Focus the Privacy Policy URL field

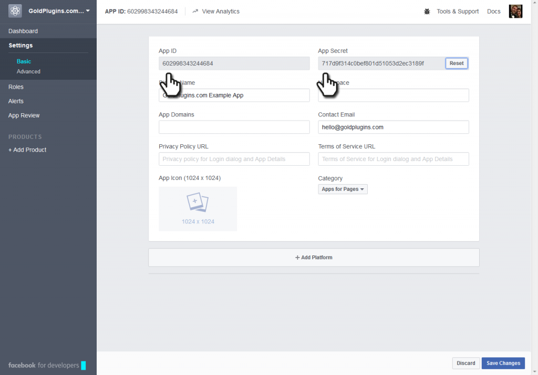(x=234, y=159)
